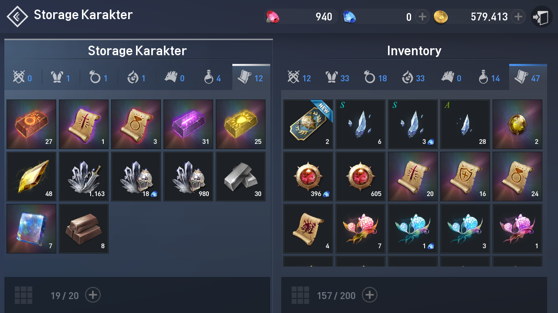Screen dimensions: 558x313
Task: Add gold coins with plus icon
Action: tap(518, 17)
